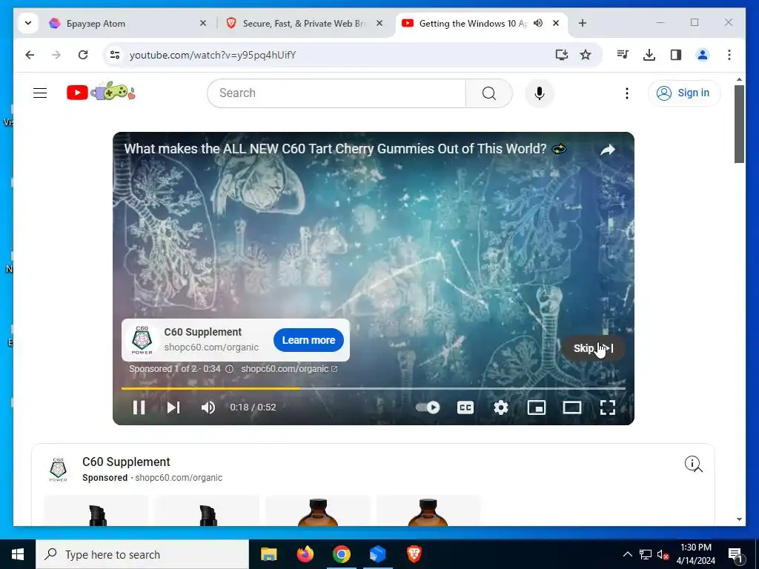Open the notifications action center
The width and height of the screenshot is (759, 569).
(735, 555)
